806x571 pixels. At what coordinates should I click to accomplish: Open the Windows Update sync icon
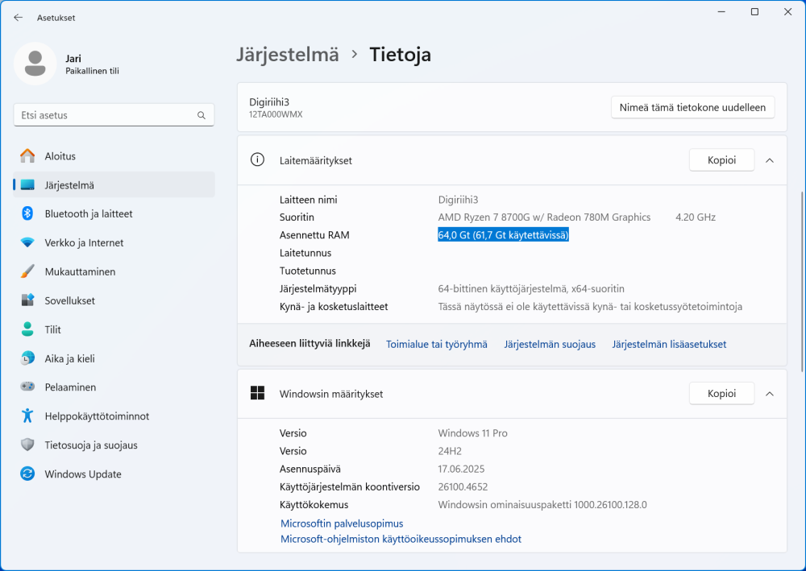point(27,474)
